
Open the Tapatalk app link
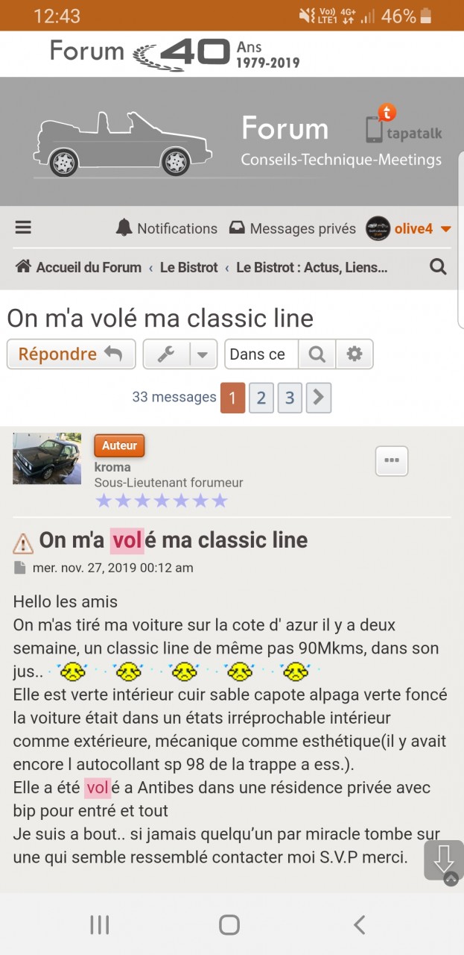(x=404, y=125)
